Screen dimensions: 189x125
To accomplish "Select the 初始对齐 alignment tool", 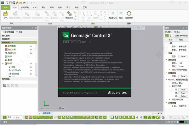I will point(27,14).
